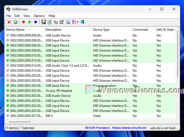The height and width of the screenshot is (137, 184).
Task: Click the green status dot of Oculus VR Headset row
Action: (x=8, y=90)
